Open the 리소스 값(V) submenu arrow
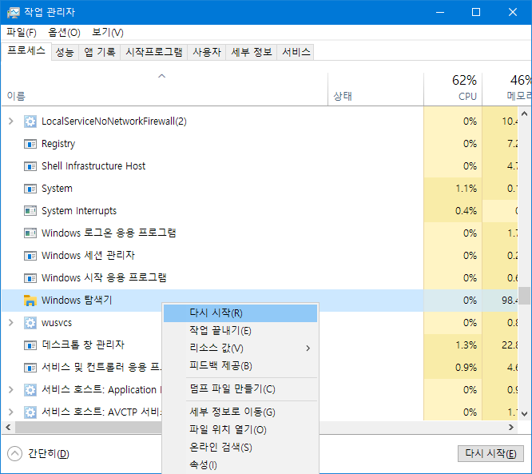This screenshot has height=474, width=532. 308,349
